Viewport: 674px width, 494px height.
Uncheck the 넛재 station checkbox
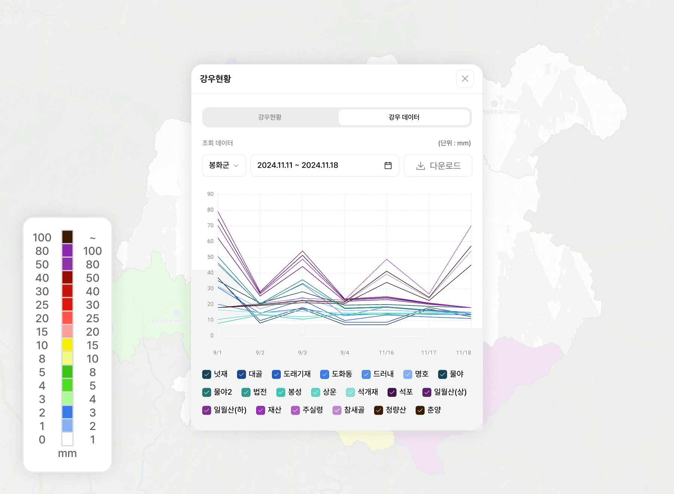pos(207,374)
